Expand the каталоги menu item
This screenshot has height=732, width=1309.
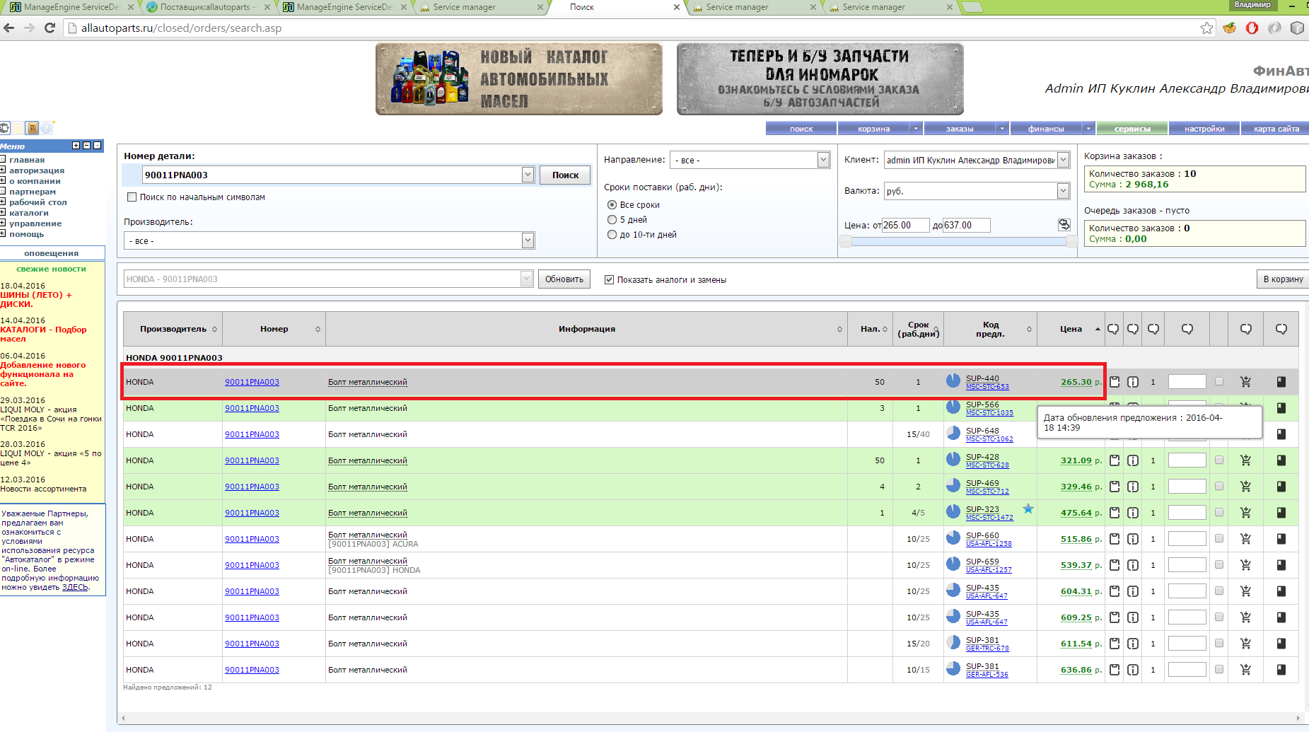[x=3, y=213]
